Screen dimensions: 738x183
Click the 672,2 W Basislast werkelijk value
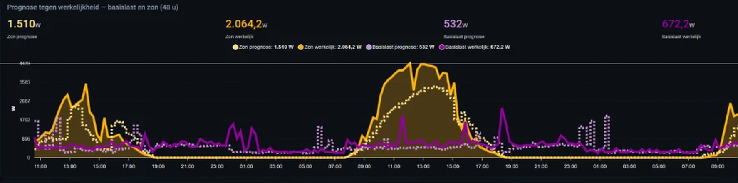(x=678, y=24)
